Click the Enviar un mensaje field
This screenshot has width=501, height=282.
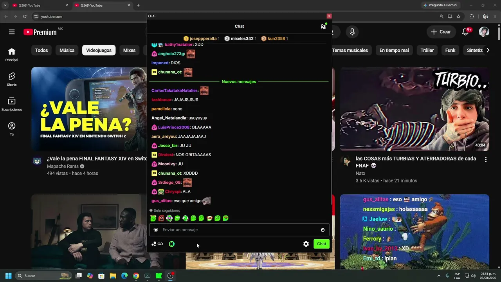(239, 230)
